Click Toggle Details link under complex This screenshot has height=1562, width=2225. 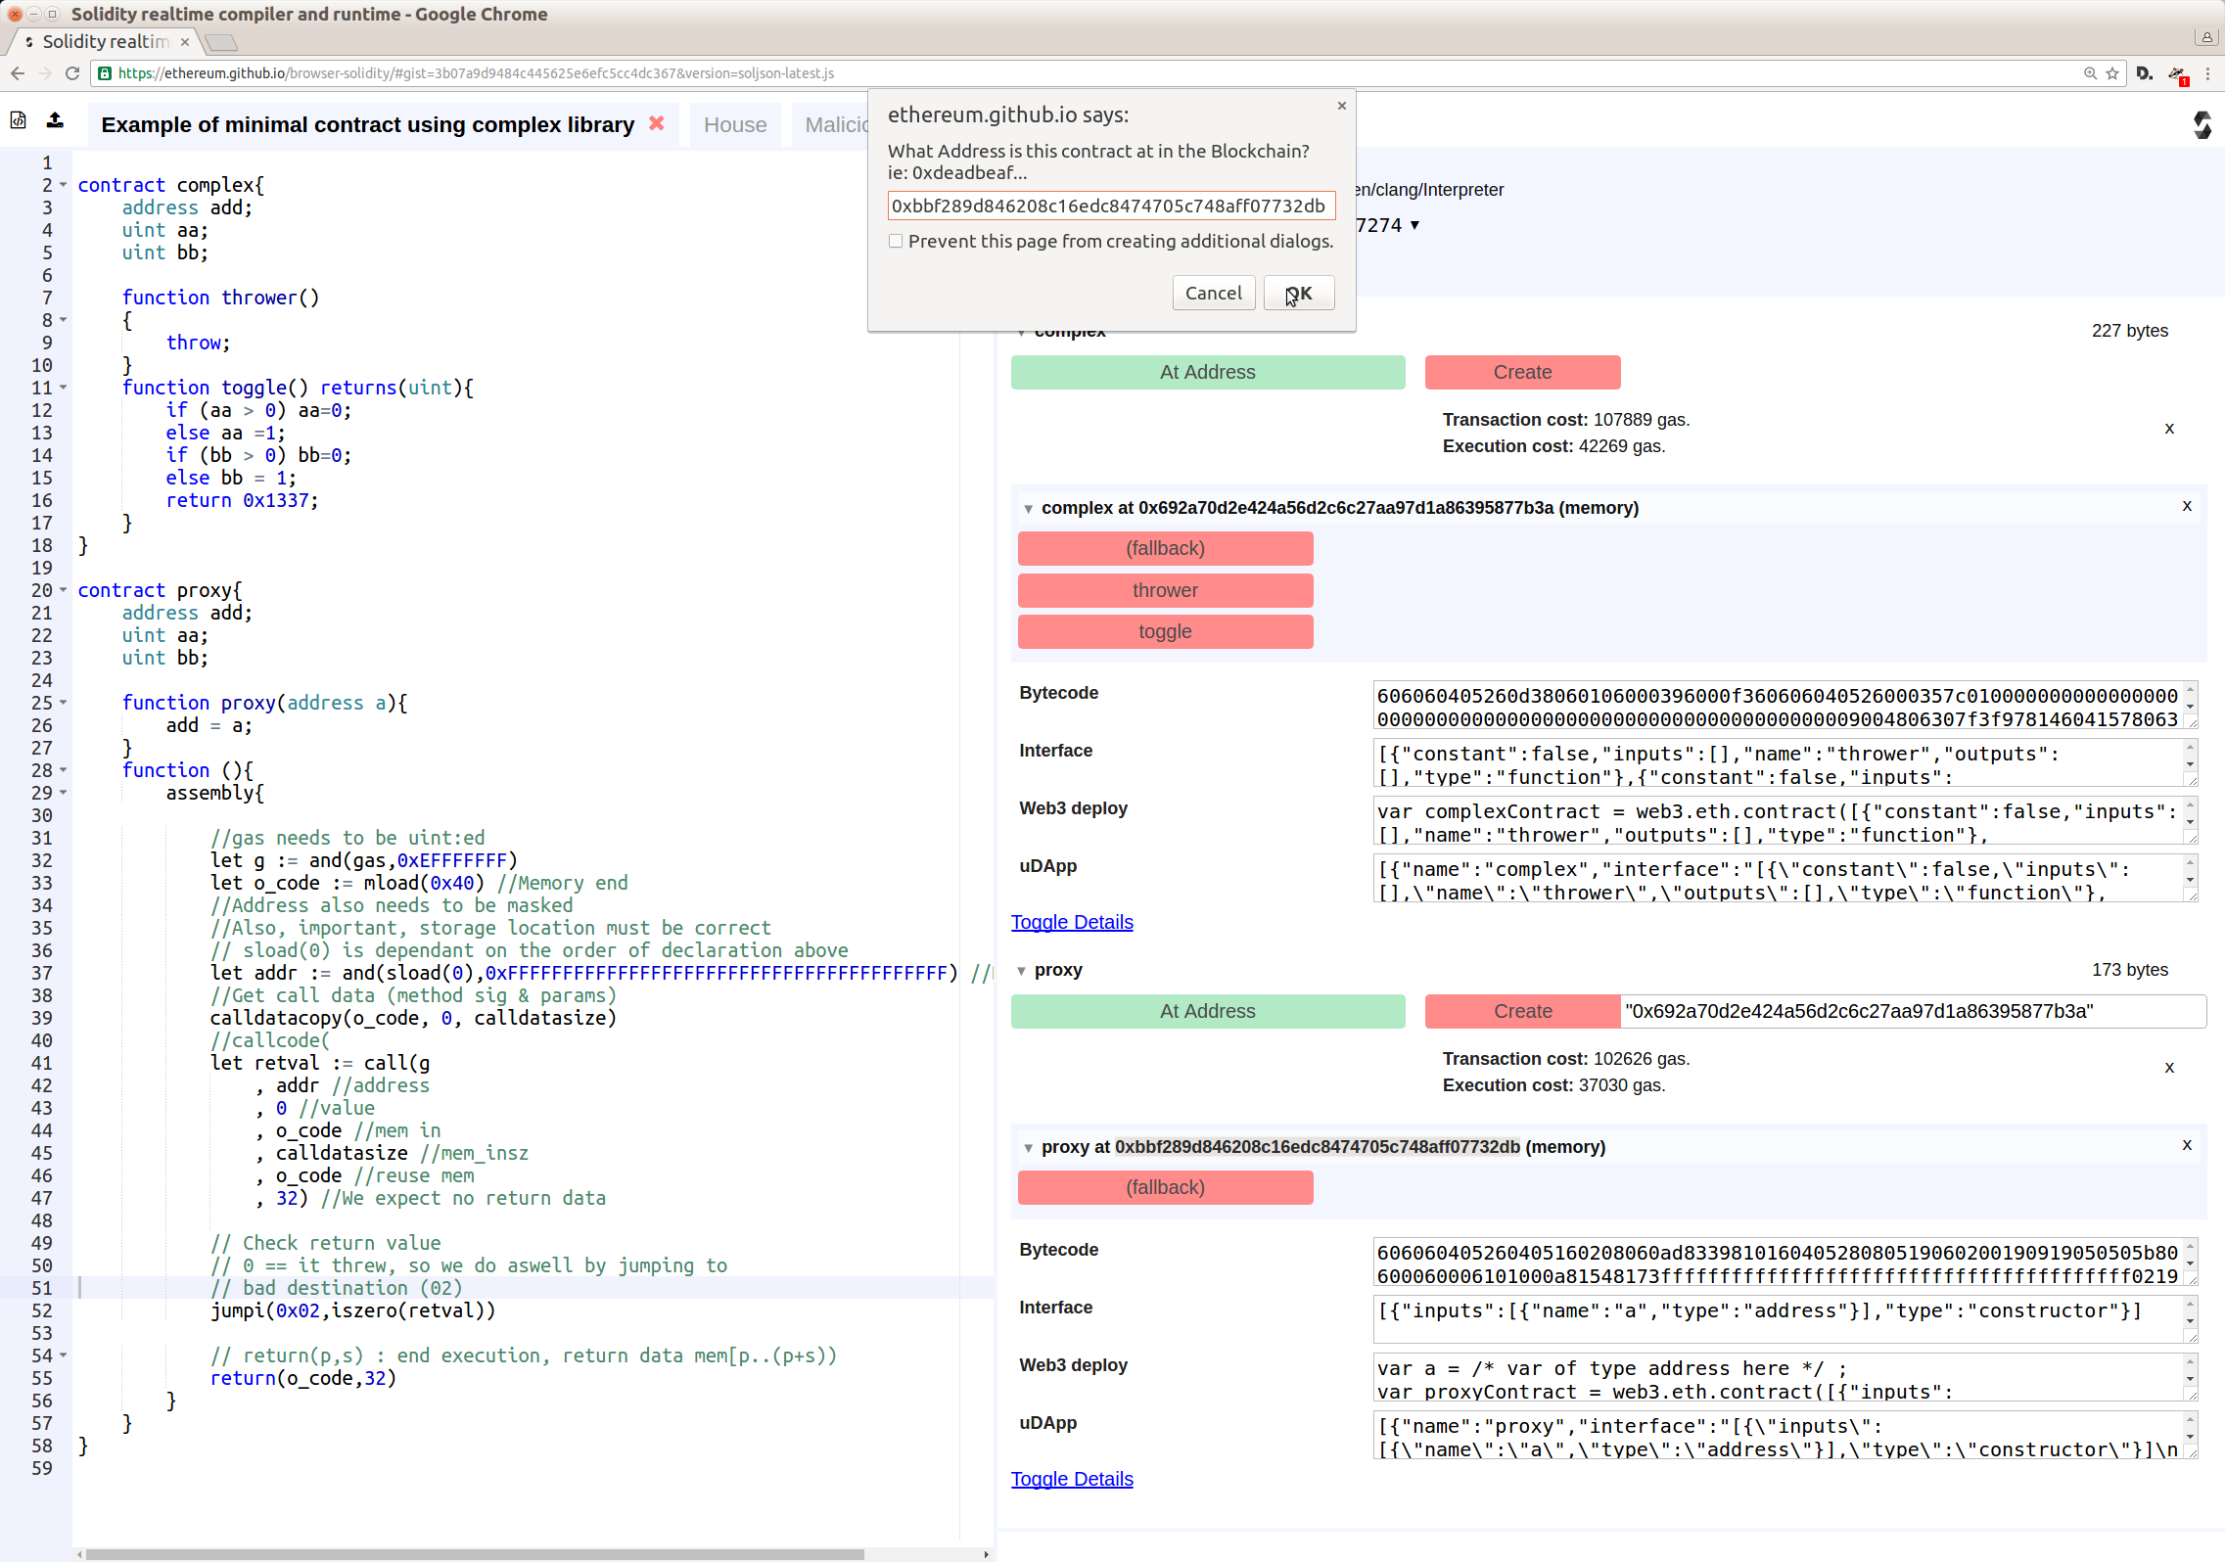click(1072, 922)
